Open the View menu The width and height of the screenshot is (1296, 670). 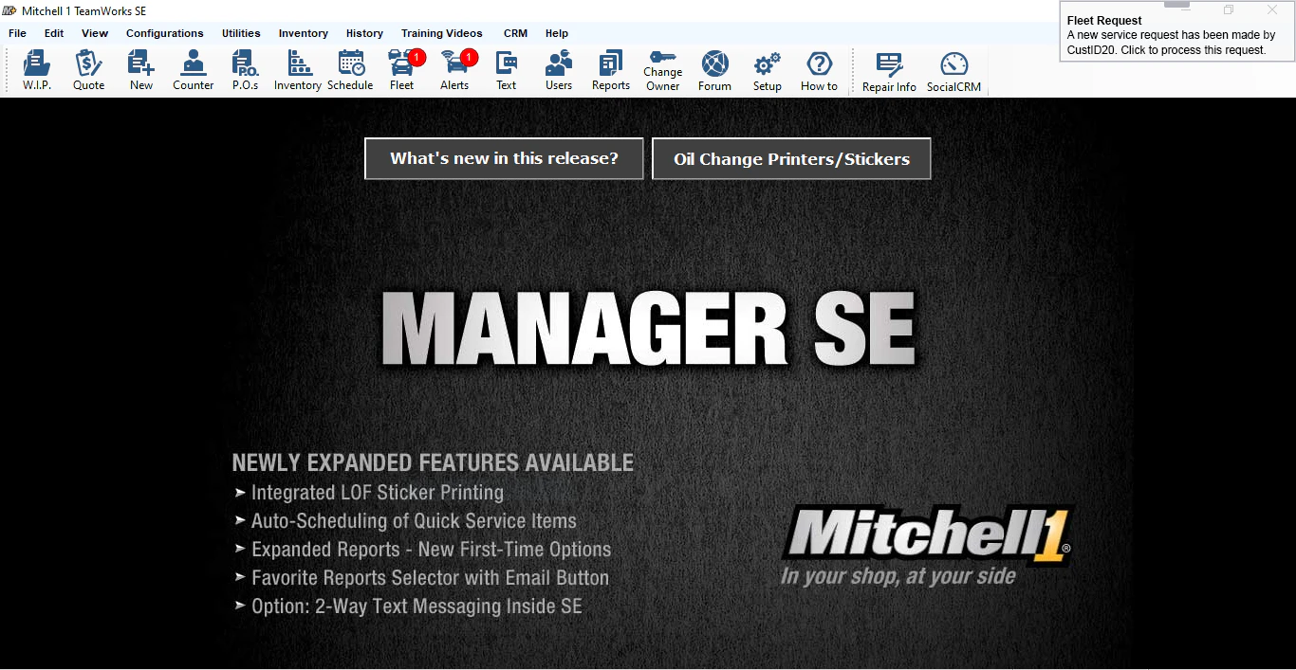pyautogui.click(x=95, y=33)
